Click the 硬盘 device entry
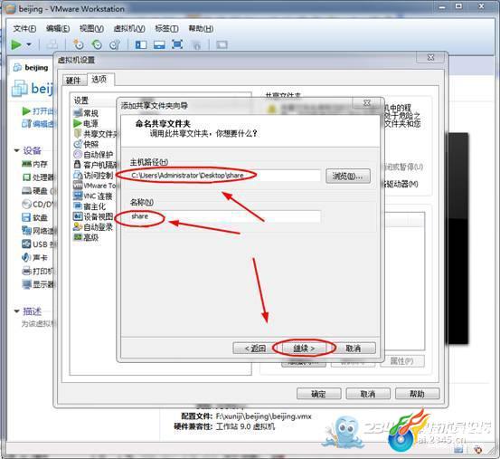The height and width of the screenshot is (459, 500). (38, 191)
